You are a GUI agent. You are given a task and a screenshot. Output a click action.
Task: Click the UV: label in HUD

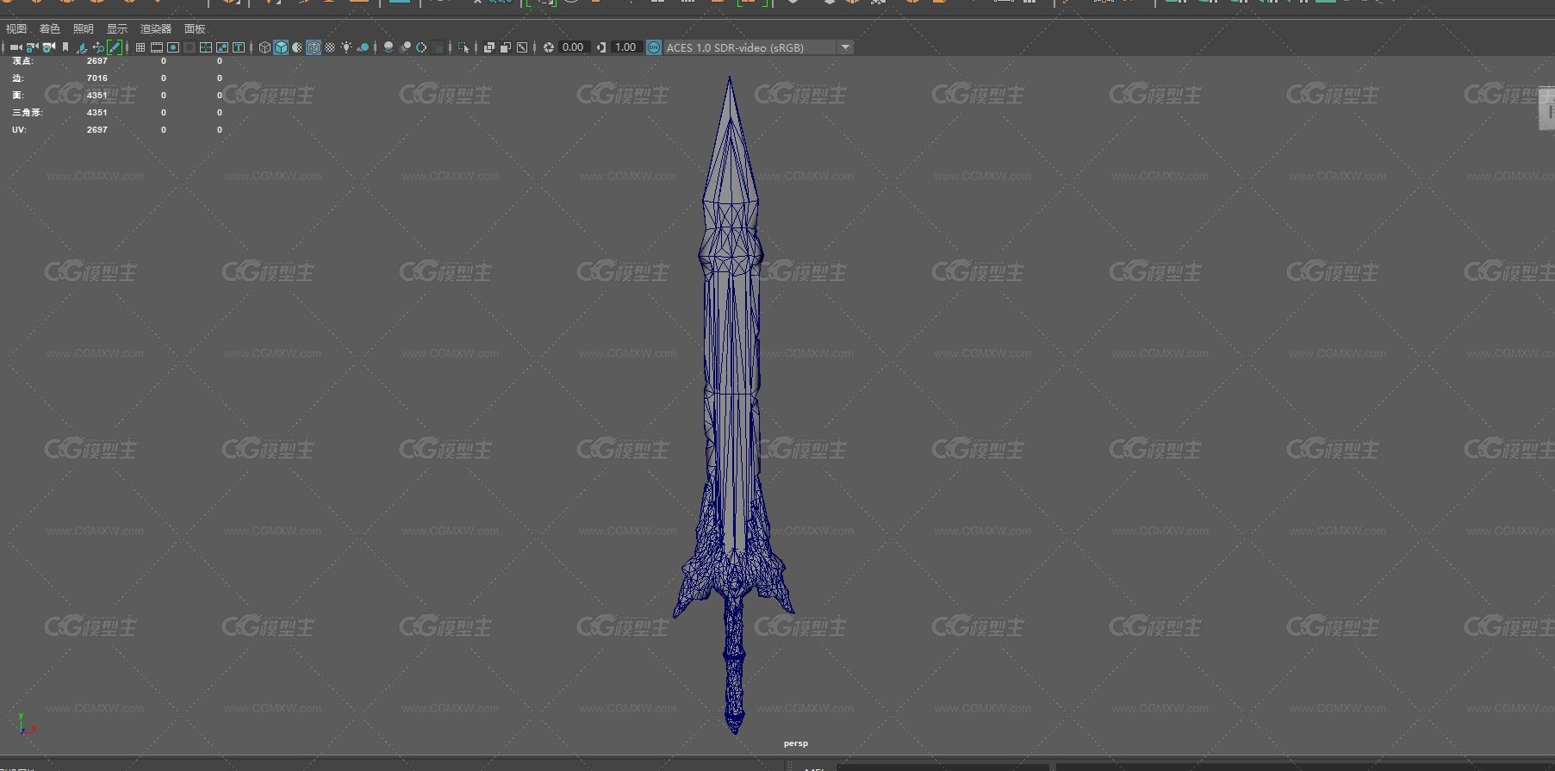(19, 130)
